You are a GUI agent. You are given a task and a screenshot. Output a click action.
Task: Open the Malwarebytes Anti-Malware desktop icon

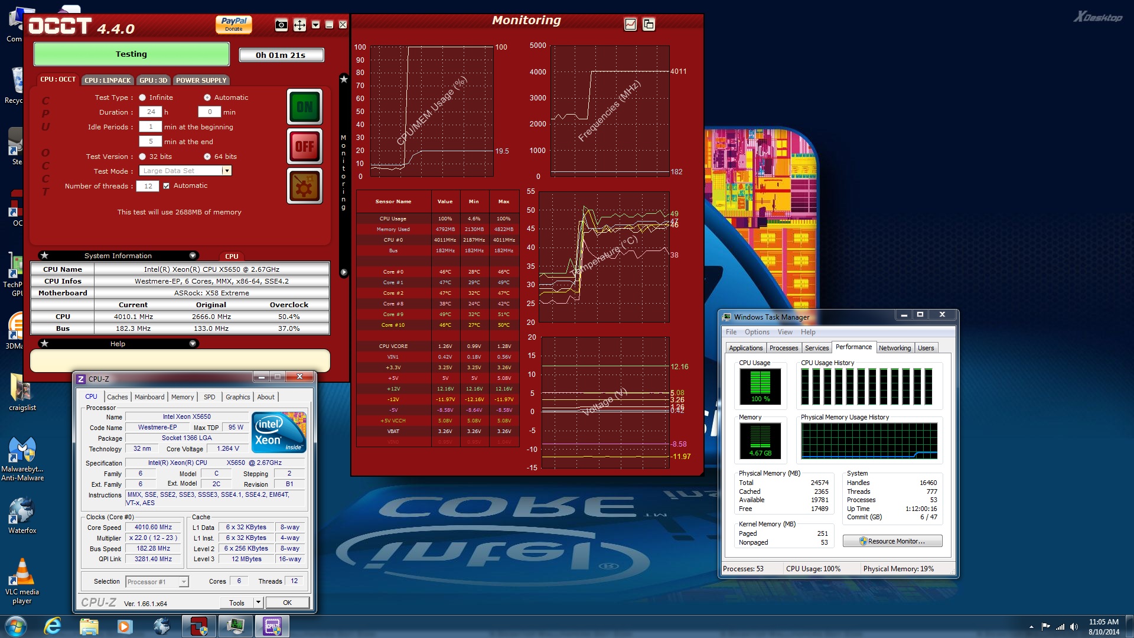click(22, 460)
